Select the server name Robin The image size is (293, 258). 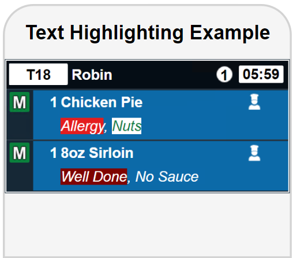click(x=92, y=75)
